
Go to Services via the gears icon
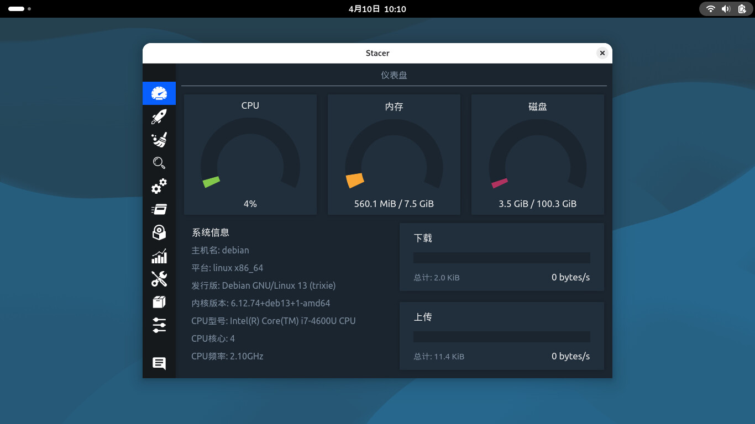(159, 186)
